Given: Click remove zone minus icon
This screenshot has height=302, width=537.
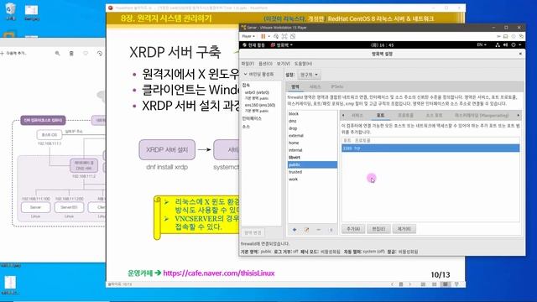Looking at the screenshot, I should pyautogui.click(x=319, y=230).
